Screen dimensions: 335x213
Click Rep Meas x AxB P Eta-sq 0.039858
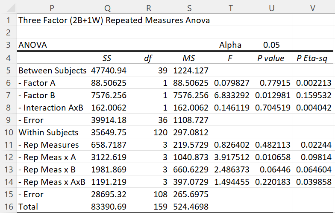[x=313, y=182]
